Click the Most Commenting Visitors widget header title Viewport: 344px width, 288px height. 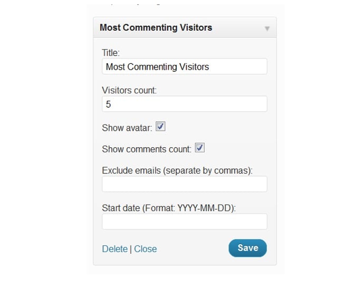(x=156, y=27)
